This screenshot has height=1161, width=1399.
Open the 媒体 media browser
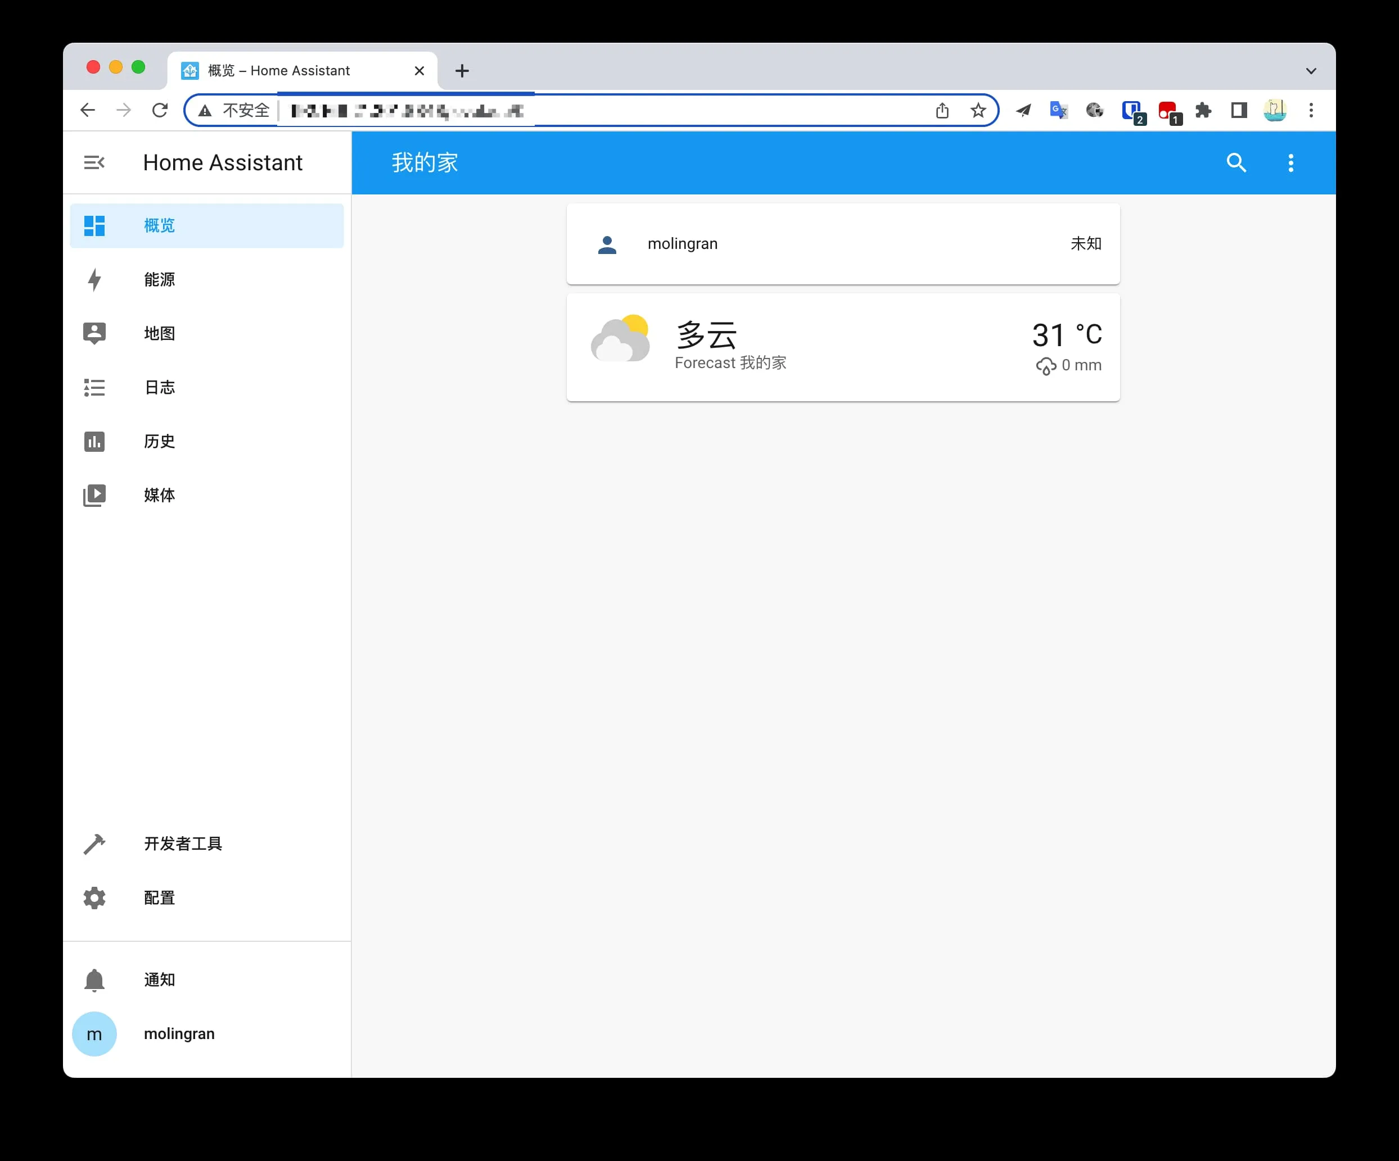pyautogui.click(x=159, y=495)
